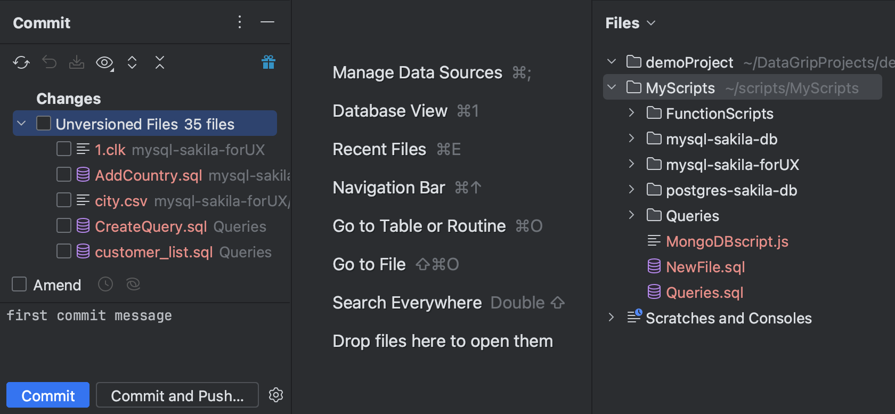This screenshot has width=895, height=414.
Task: Click the Shelve changes icon
Action: [77, 63]
